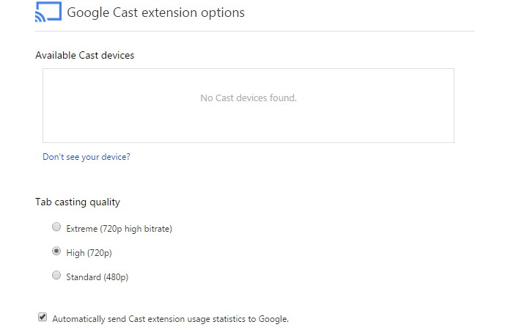Click the Google Cast logo icon

click(x=48, y=12)
